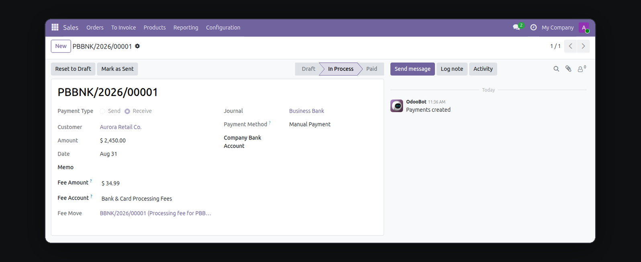Open the Reporting menu
Image resolution: width=641 pixels, height=262 pixels.
[186, 27]
